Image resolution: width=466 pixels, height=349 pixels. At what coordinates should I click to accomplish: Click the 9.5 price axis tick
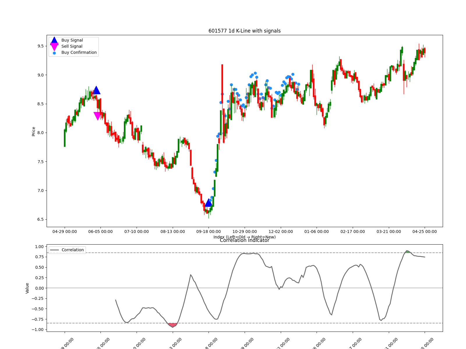[40, 46]
